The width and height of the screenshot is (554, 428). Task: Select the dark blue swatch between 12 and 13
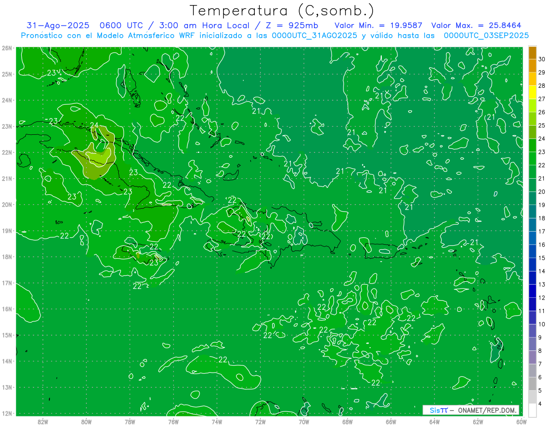pos(532,291)
